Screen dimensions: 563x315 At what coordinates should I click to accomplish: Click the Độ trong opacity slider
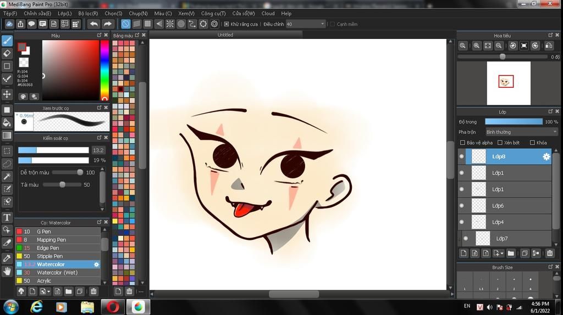pos(514,122)
